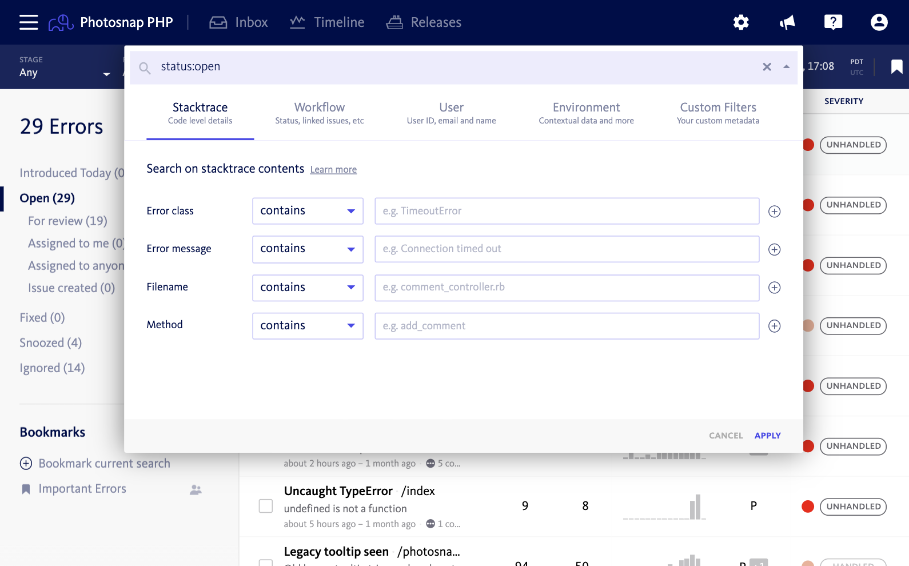Switch to the Custom Filters tab

pyautogui.click(x=718, y=113)
